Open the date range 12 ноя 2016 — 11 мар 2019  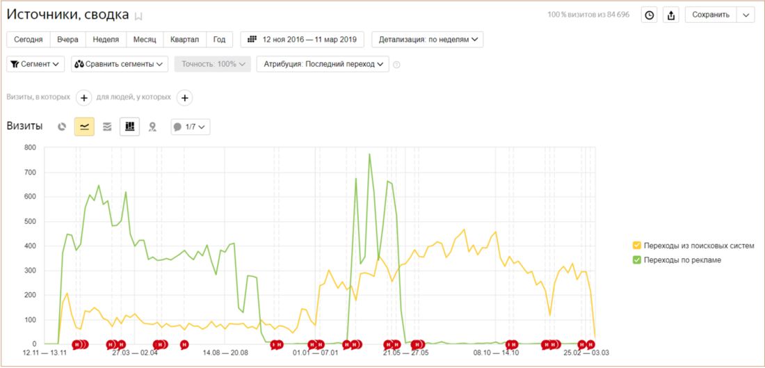[x=302, y=40]
